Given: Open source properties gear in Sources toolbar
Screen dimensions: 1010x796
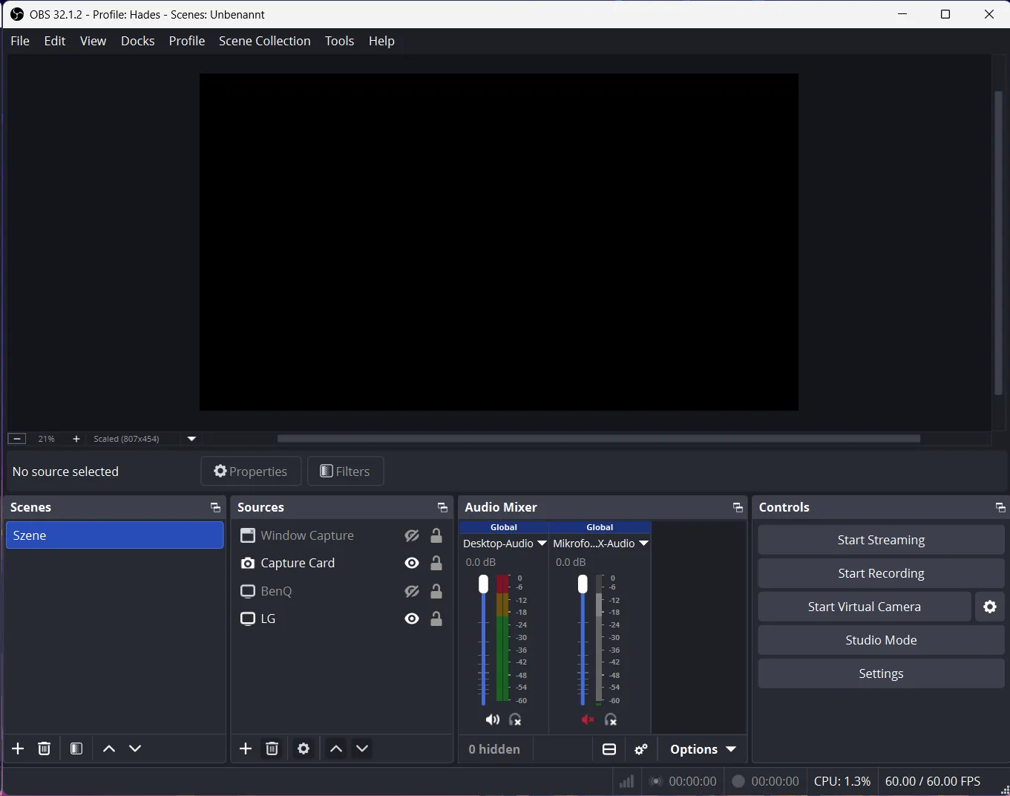Looking at the screenshot, I should pyautogui.click(x=304, y=748).
